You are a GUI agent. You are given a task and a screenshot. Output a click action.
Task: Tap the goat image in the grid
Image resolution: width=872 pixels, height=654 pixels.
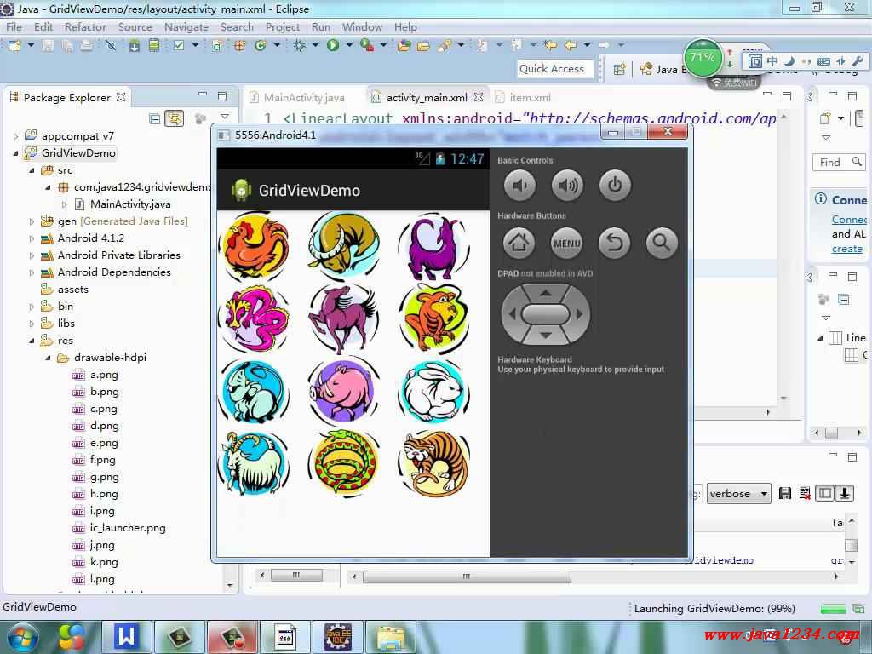tap(255, 463)
